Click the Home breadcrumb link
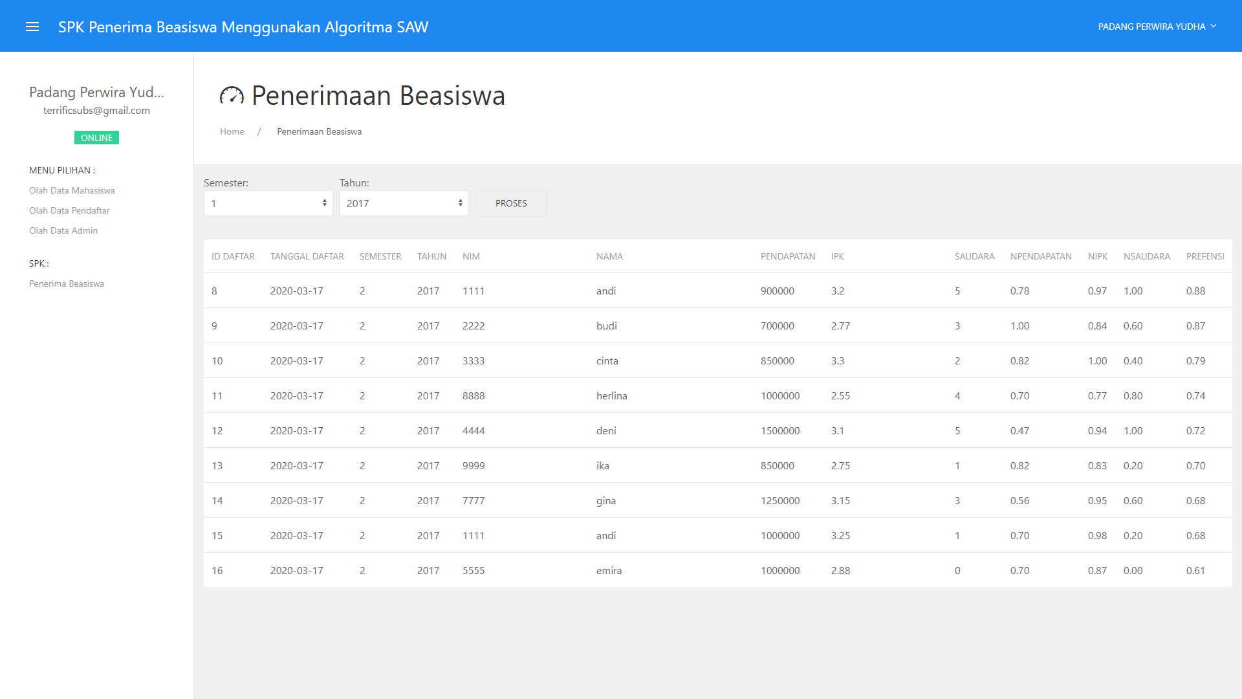 (232, 131)
